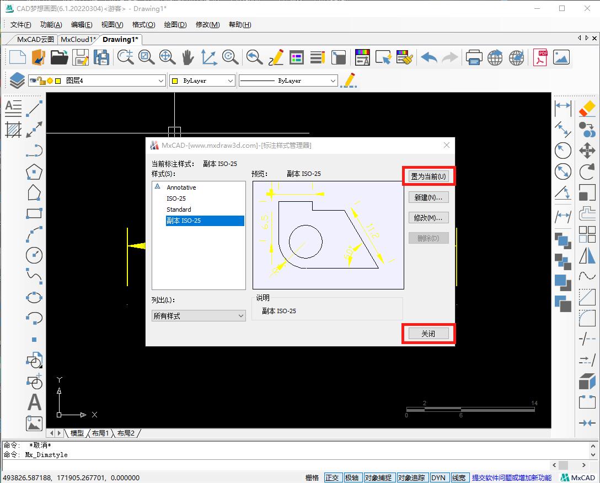Adjust the scale slider at bottom right
This screenshot has height=483, width=600.
(471, 410)
